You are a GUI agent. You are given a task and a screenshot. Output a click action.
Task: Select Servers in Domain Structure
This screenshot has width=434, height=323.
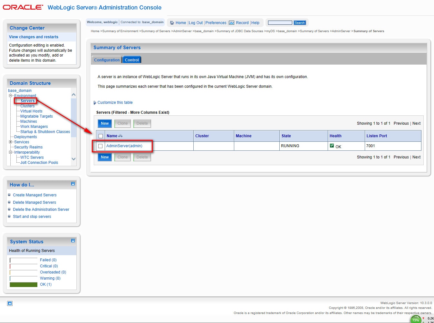point(28,101)
